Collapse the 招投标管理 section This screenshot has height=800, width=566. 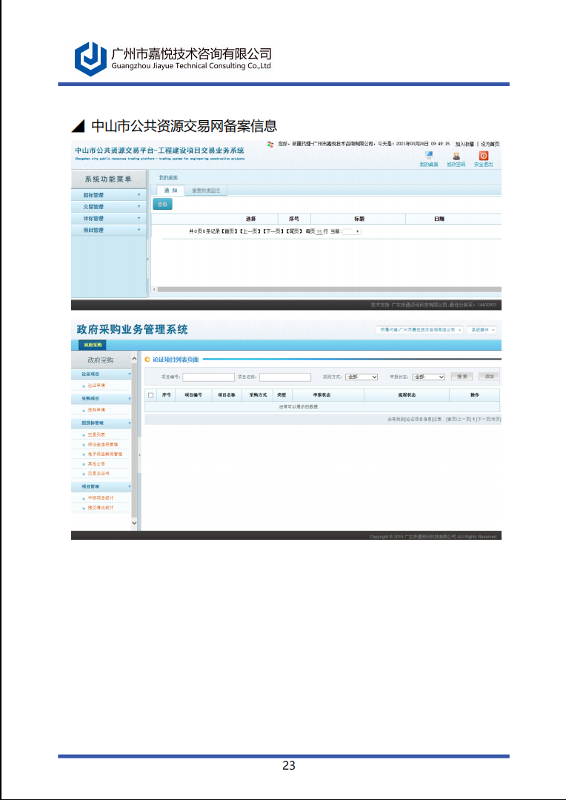click(101, 423)
